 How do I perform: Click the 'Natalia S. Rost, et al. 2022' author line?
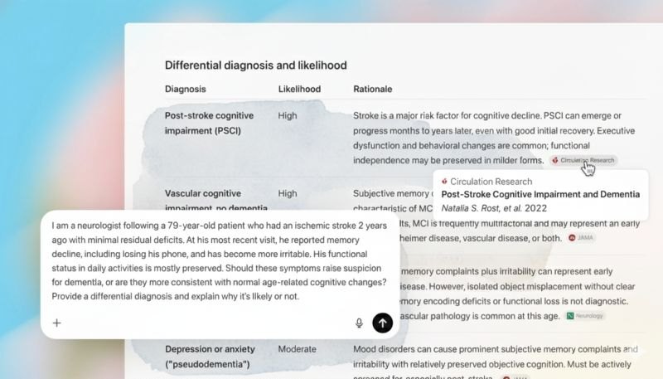494,208
